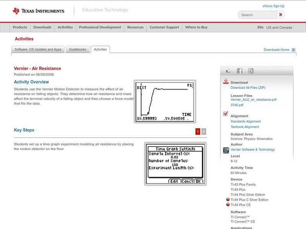306x229 pixels.
Task: Switch to the Guidebooks tab
Action: [x=78, y=49]
